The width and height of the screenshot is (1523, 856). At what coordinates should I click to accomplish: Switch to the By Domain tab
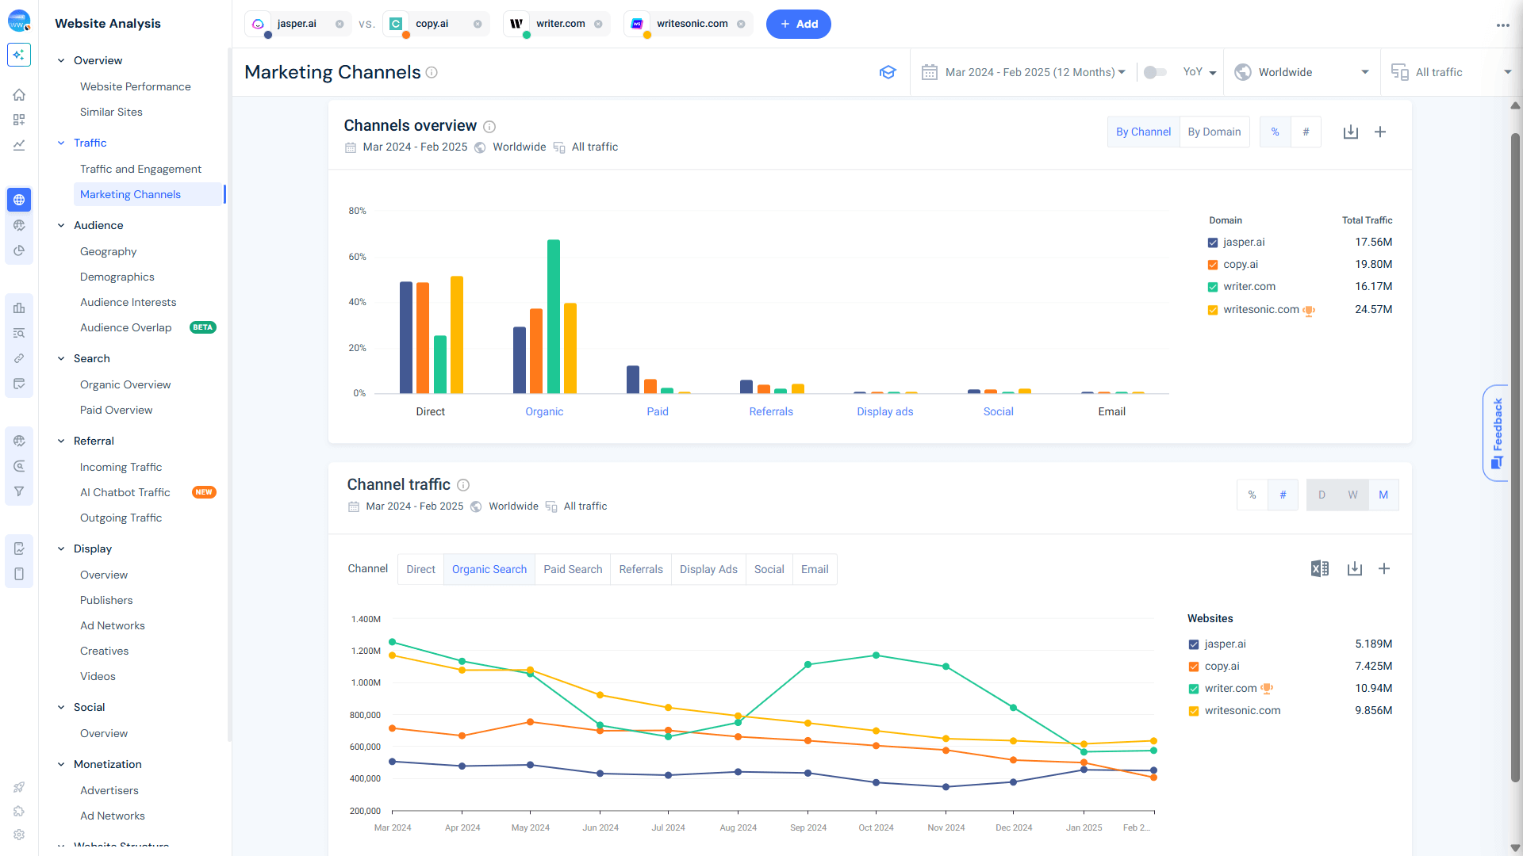click(x=1214, y=132)
